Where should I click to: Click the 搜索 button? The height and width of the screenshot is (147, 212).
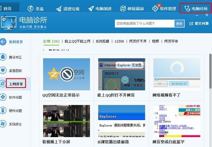pos(179,24)
